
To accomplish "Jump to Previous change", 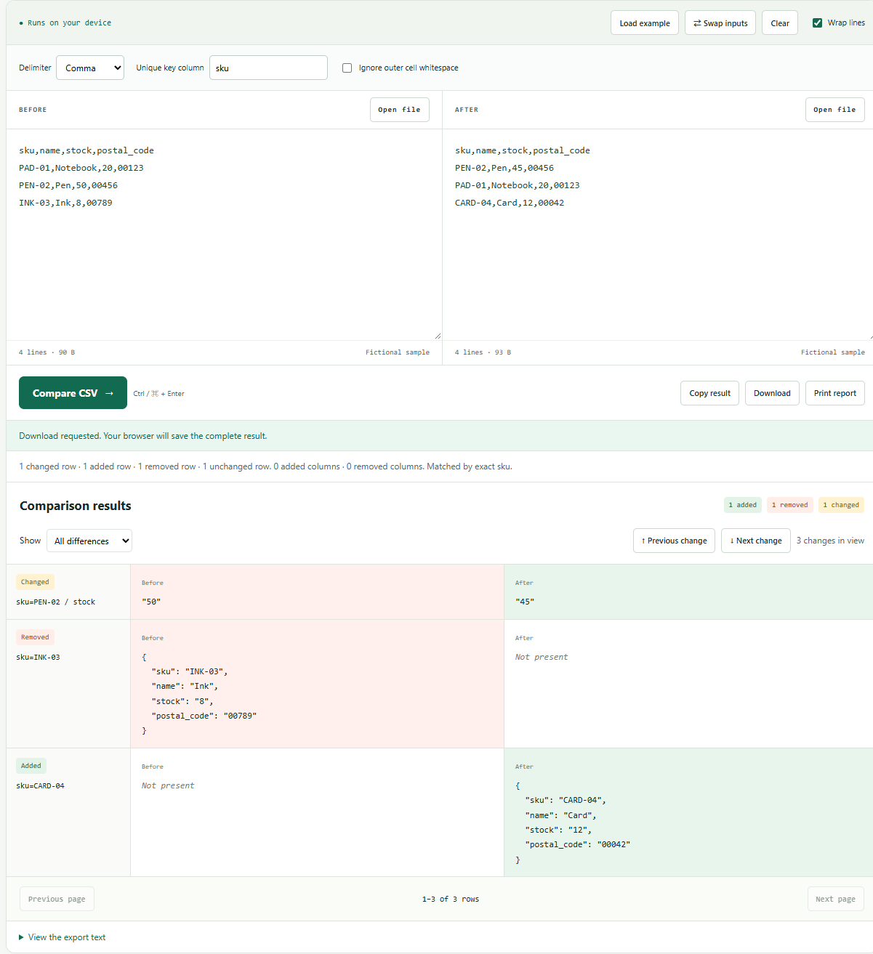I will pos(674,541).
